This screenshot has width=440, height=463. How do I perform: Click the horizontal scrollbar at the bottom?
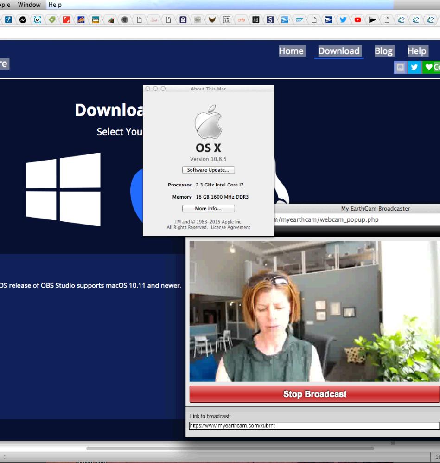pyautogui.click(x=230, y=448)
